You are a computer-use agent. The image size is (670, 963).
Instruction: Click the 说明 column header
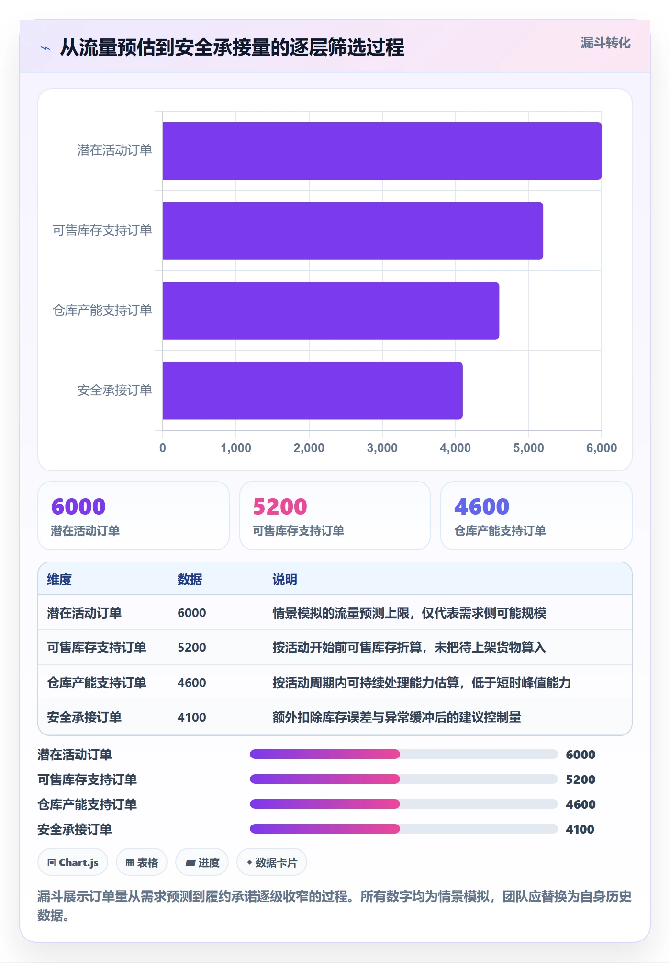(285, 579)
